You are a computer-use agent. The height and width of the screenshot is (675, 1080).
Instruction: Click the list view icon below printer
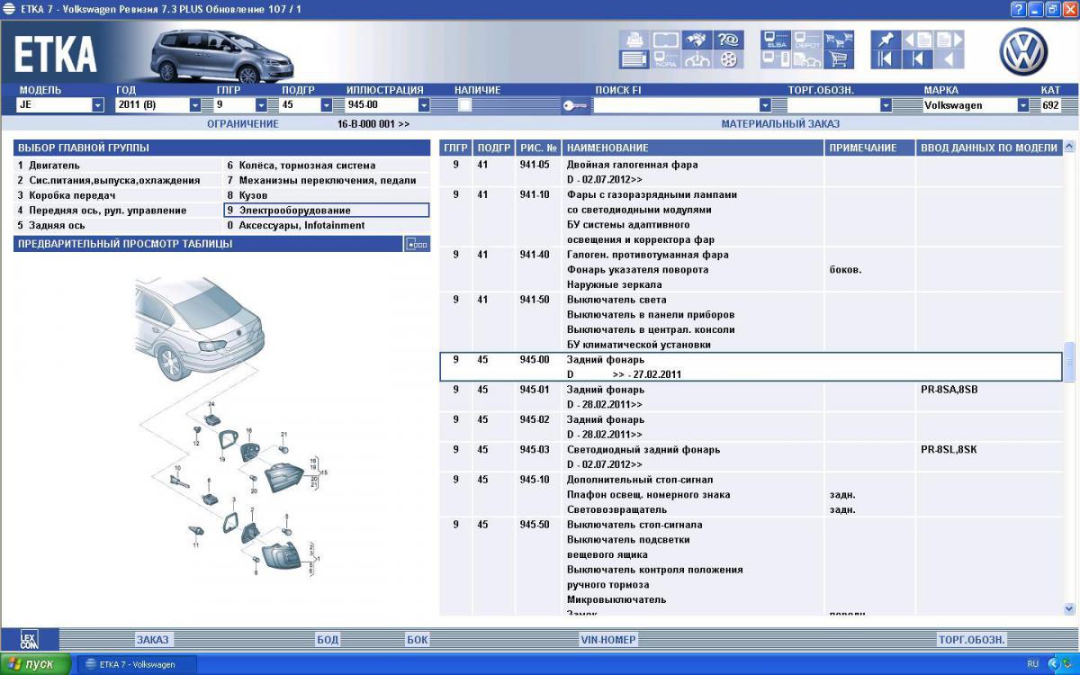[634, 59]
